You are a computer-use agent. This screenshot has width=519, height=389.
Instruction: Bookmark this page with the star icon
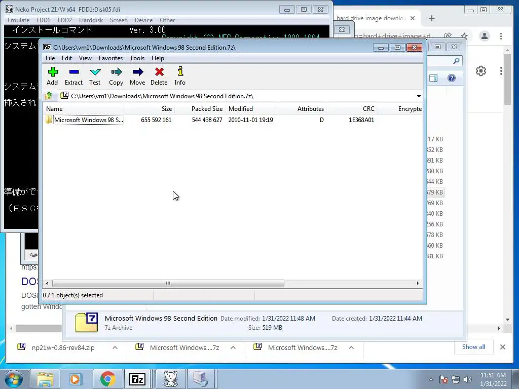[464, 36]
